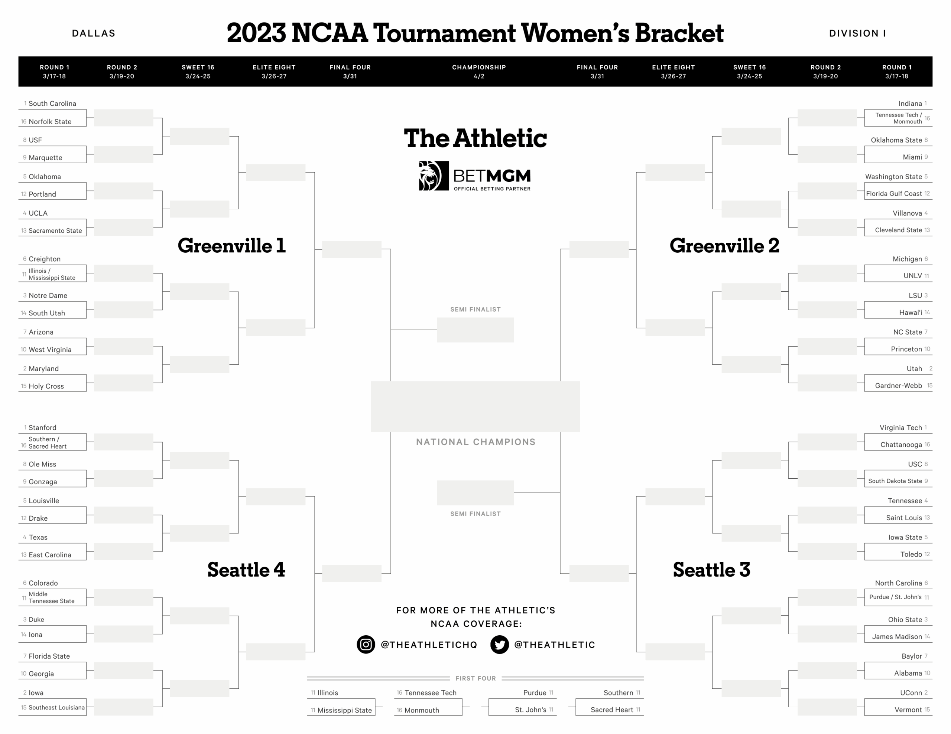Select Virginia Tech team entry
Viewport: 951px width, 734px height.
(x=900, y=428)
